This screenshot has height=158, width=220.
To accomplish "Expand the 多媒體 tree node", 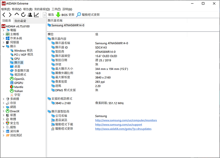I will click(x=3, y=99).
